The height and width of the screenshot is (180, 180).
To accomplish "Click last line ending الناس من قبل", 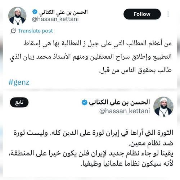I will point(135,70).
